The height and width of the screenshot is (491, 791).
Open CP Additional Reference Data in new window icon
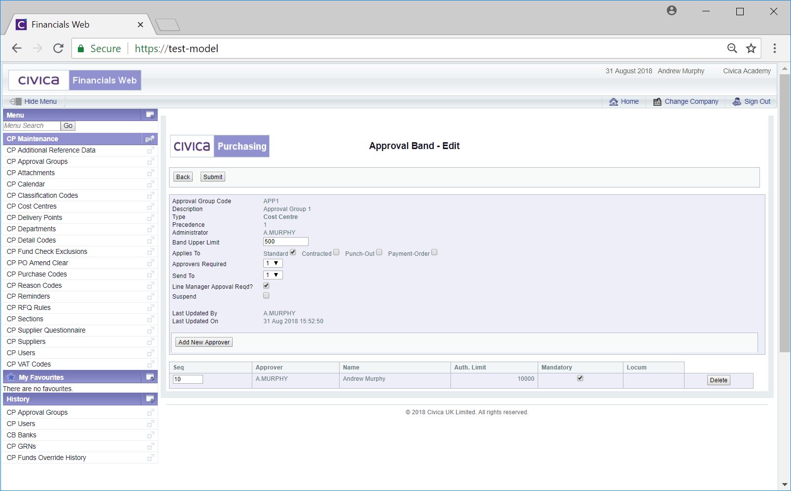pyautogui.click(x=151, y=150)
